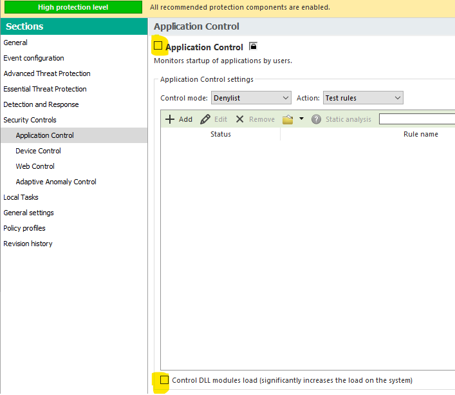Expand the folder icon dropdown arrow

pyautogui.click(x=301, y=119)
